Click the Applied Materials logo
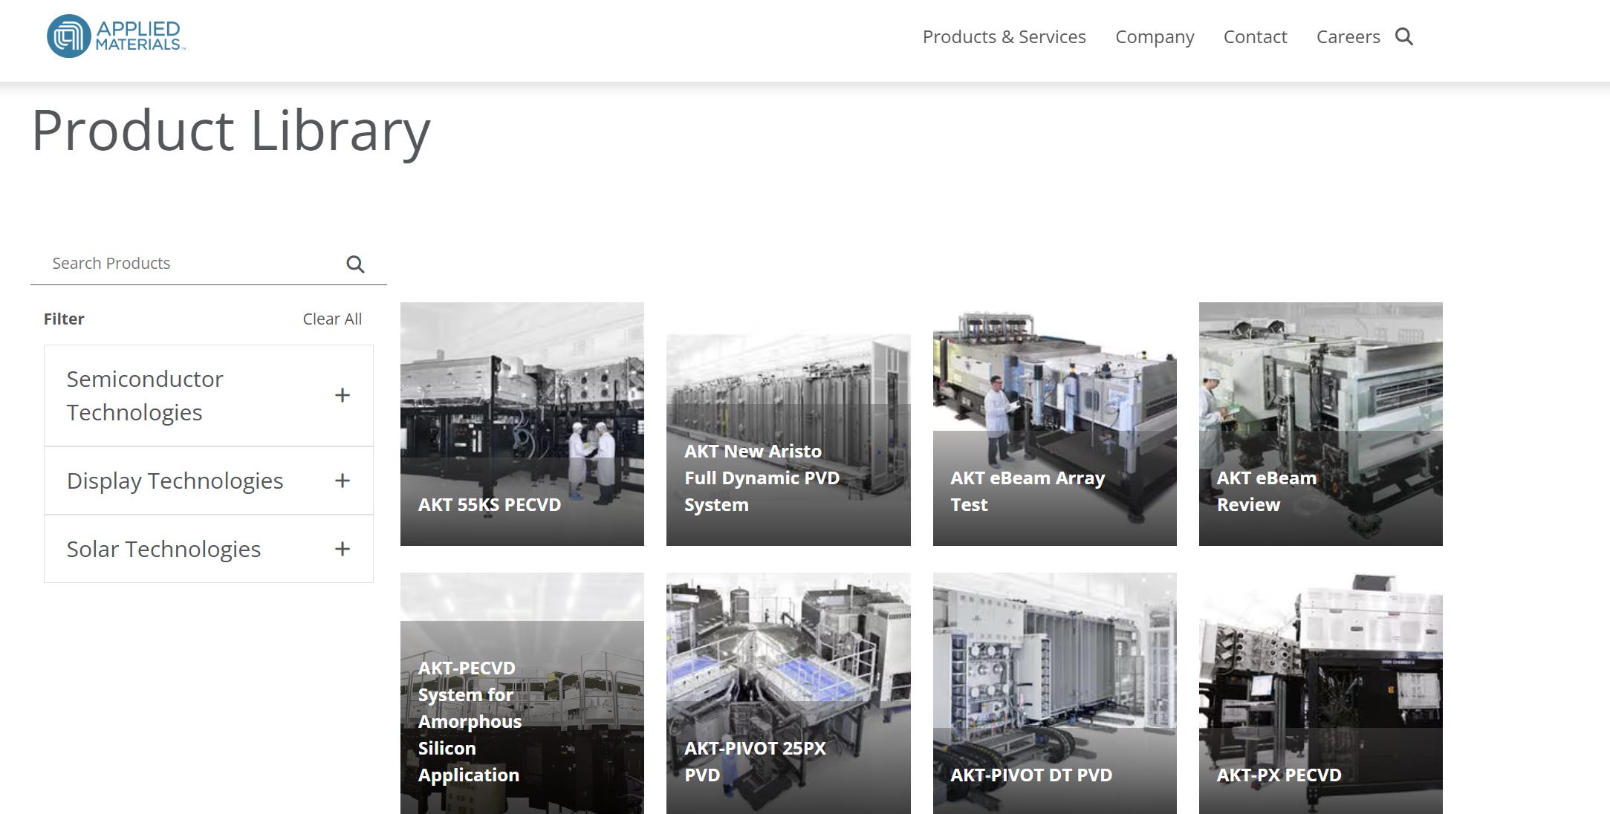The width and height of the screenshot is (1610, 814). [x=116, y=36]
